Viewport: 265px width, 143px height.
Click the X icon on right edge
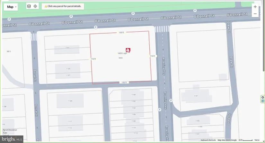(263, 97)
